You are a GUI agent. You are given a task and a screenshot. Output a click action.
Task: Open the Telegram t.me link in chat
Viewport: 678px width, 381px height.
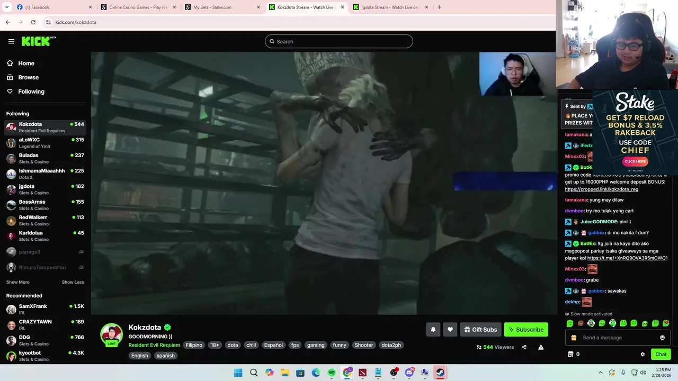pyautogui.click(x=627, y=258)
